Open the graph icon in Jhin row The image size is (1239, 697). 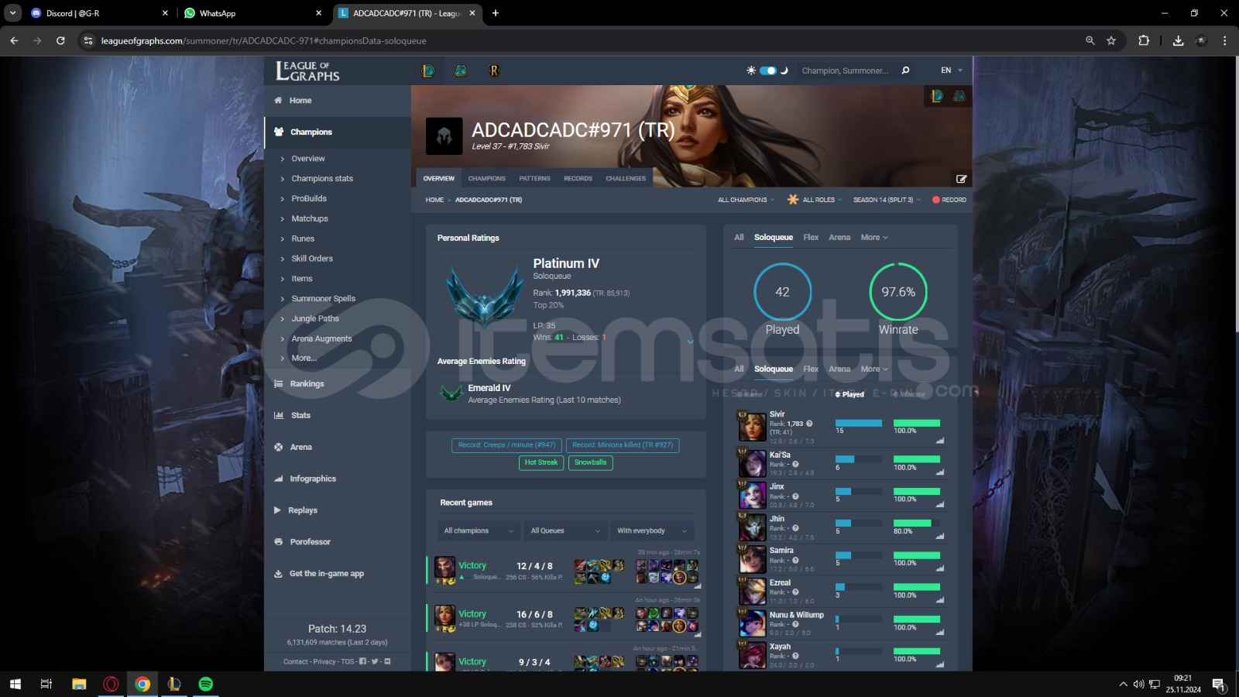(x=940, y=536)
